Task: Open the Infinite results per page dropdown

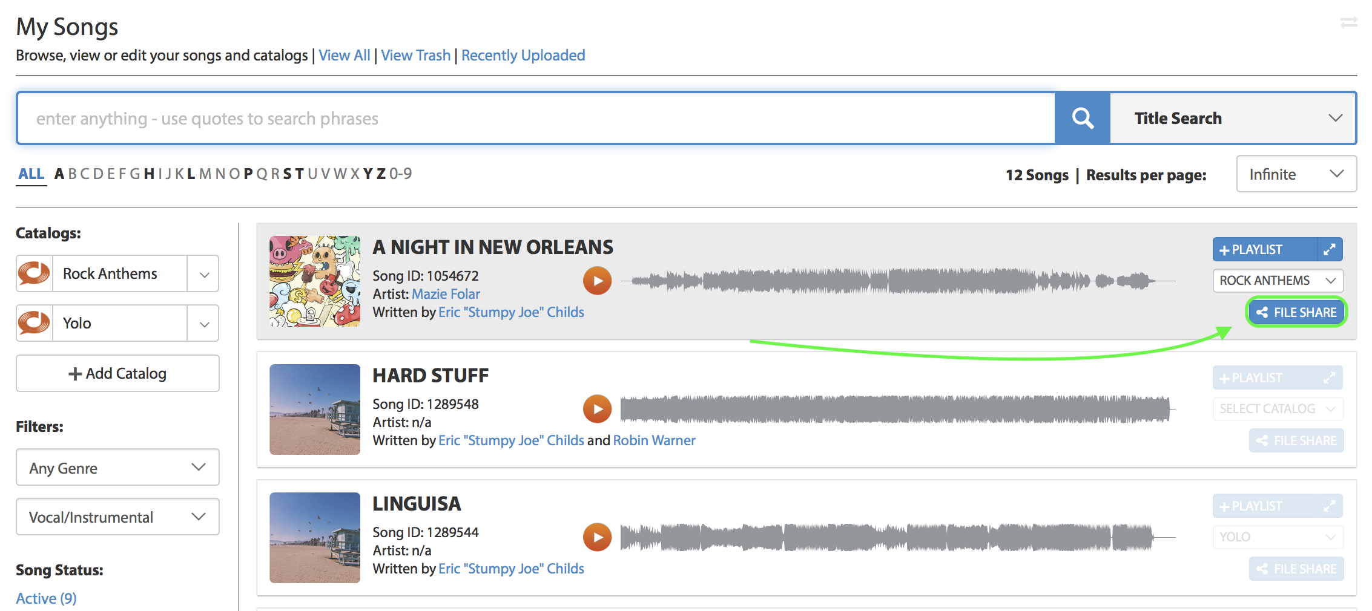Action: tap(1296, 174)
